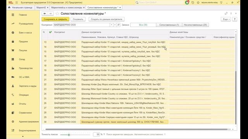Open the Склад section
The height and width of the screenshot is (139, 248).
pos(23,59)
